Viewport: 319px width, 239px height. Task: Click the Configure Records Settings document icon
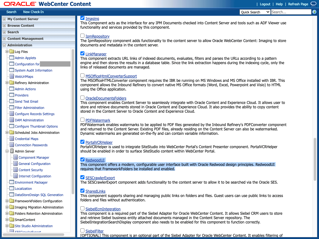(12, 114)
